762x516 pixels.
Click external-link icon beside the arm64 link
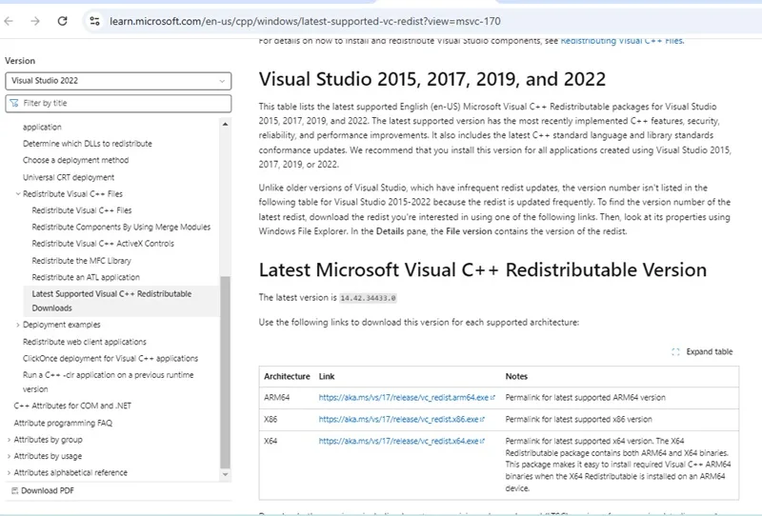coord(492,397)
